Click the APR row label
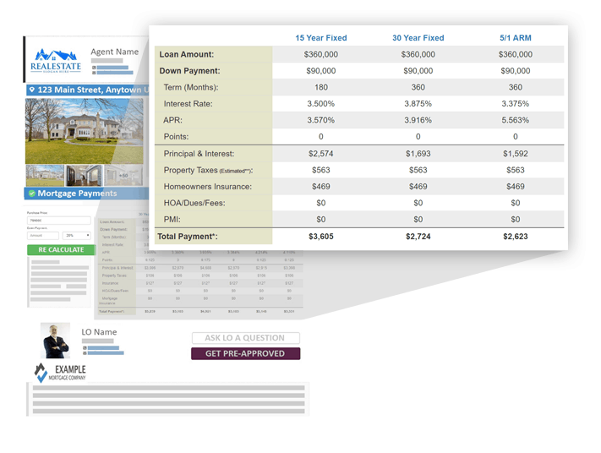 click(173, 120)
